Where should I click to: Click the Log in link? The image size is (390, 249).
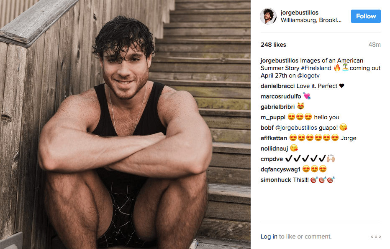[269, 236]
